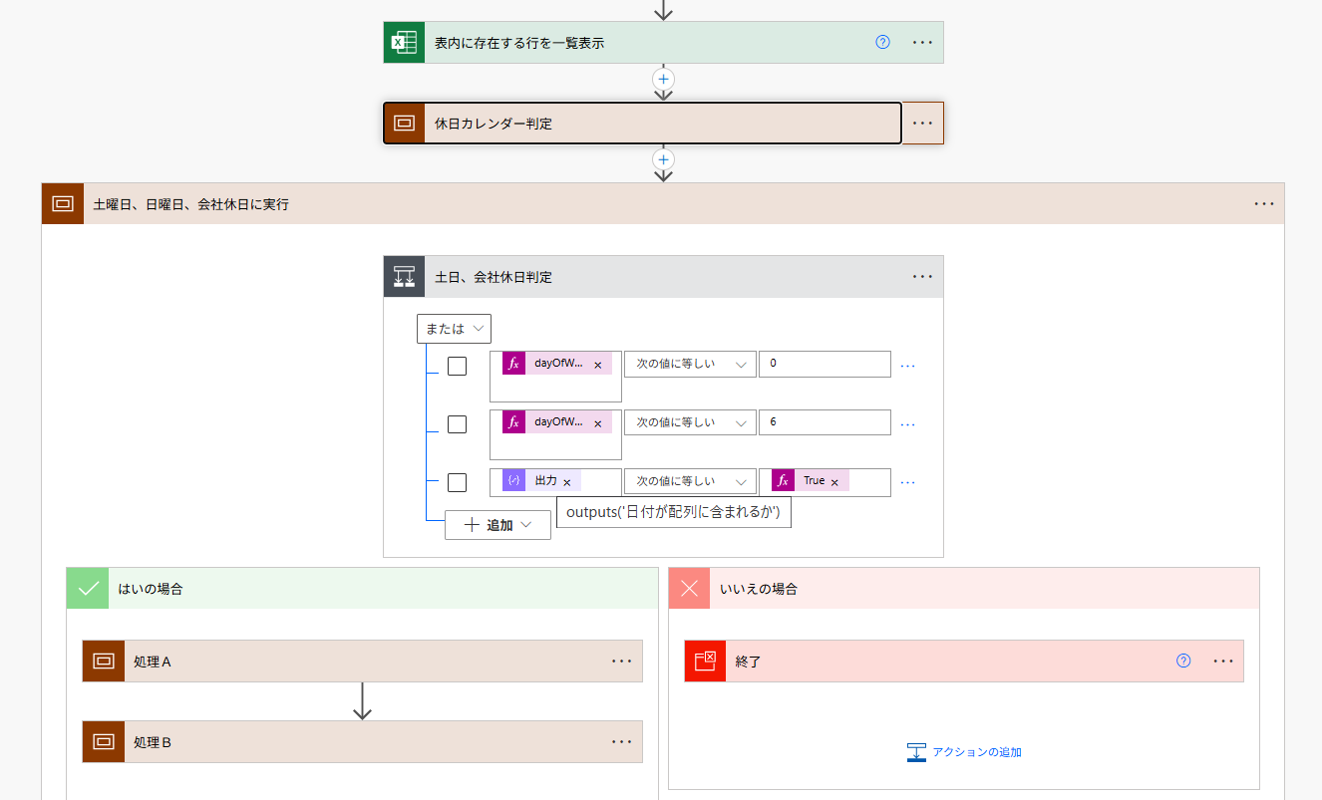1322x800 pixels.
Task: Open row options for 出力 condition row
Action: pyautogui.click(x=907, y=482)
